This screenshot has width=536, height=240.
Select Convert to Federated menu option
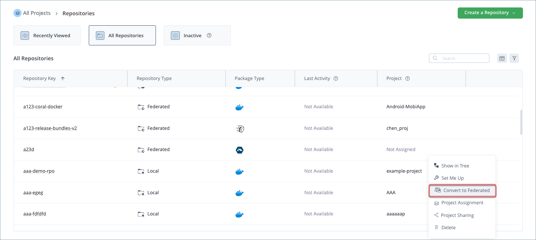pyautogui.click(x=462, y=191)
